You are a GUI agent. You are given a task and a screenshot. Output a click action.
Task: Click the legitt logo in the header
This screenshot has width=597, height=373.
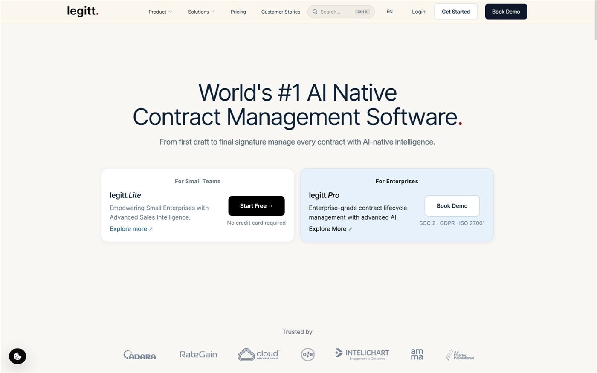pos(83,12)
